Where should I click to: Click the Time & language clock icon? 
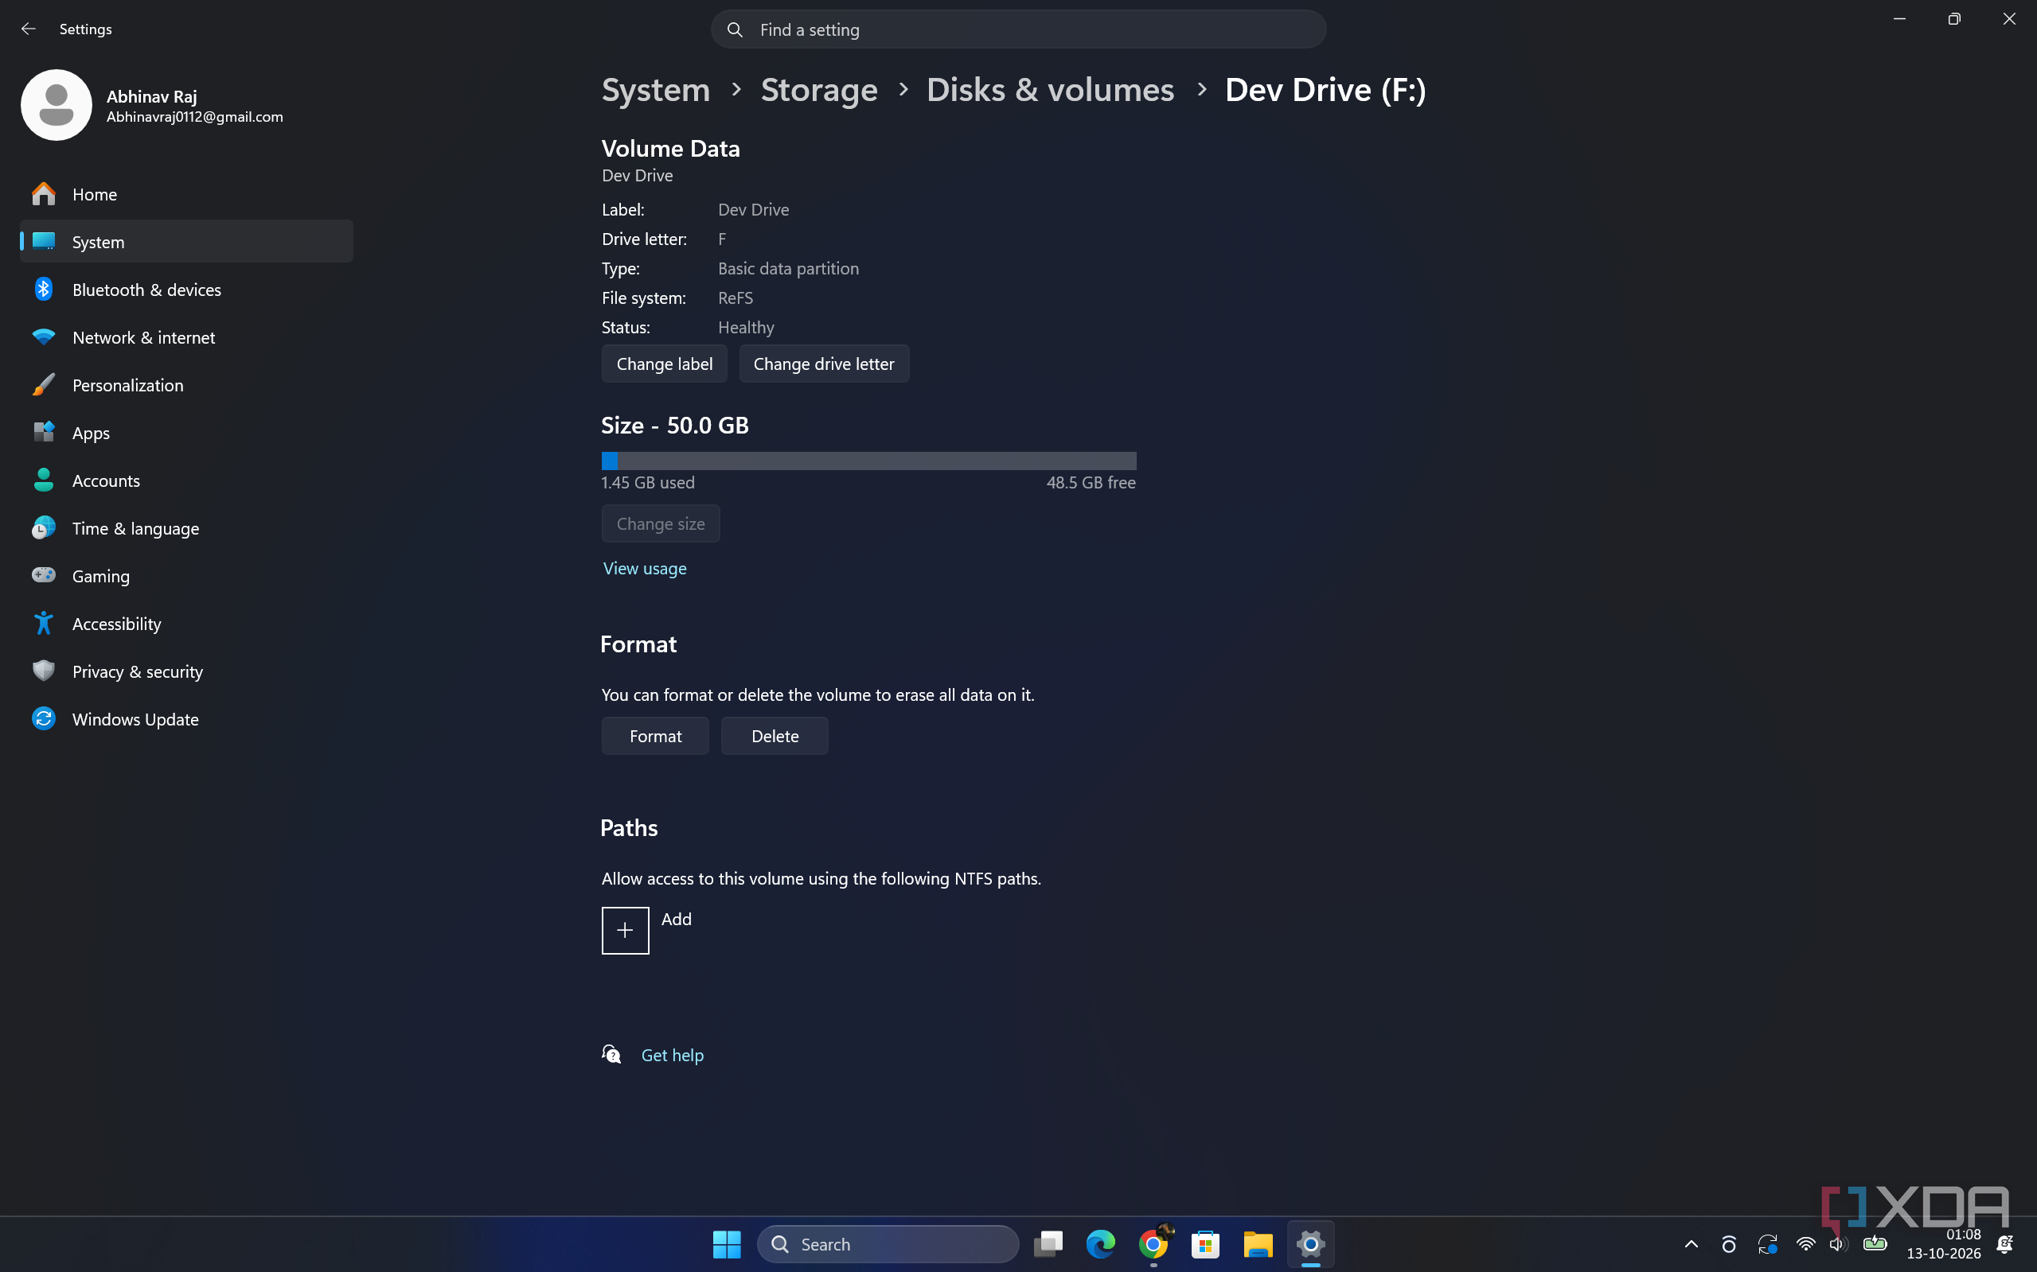tap(44, 528)
